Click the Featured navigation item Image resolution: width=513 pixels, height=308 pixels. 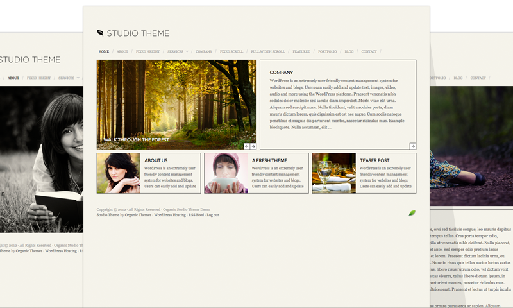[x=301, y=51]
